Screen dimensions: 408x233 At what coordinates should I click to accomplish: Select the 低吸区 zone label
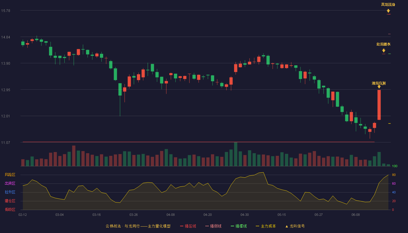pyautogui.click(x=10, y=210)
